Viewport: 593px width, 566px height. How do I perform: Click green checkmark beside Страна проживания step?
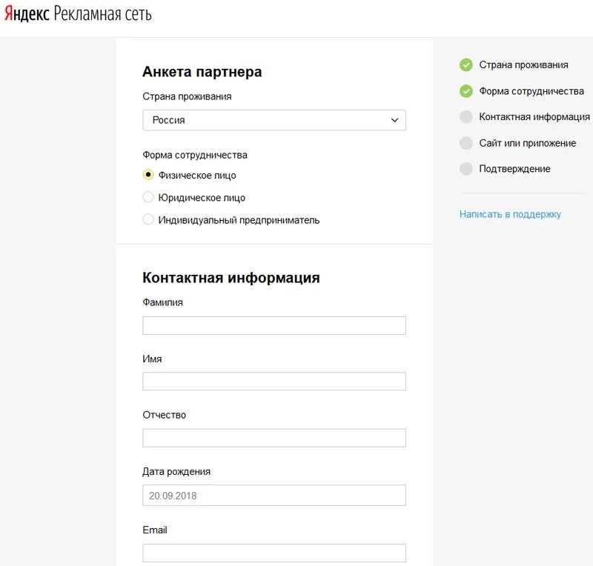pos(466,65)
